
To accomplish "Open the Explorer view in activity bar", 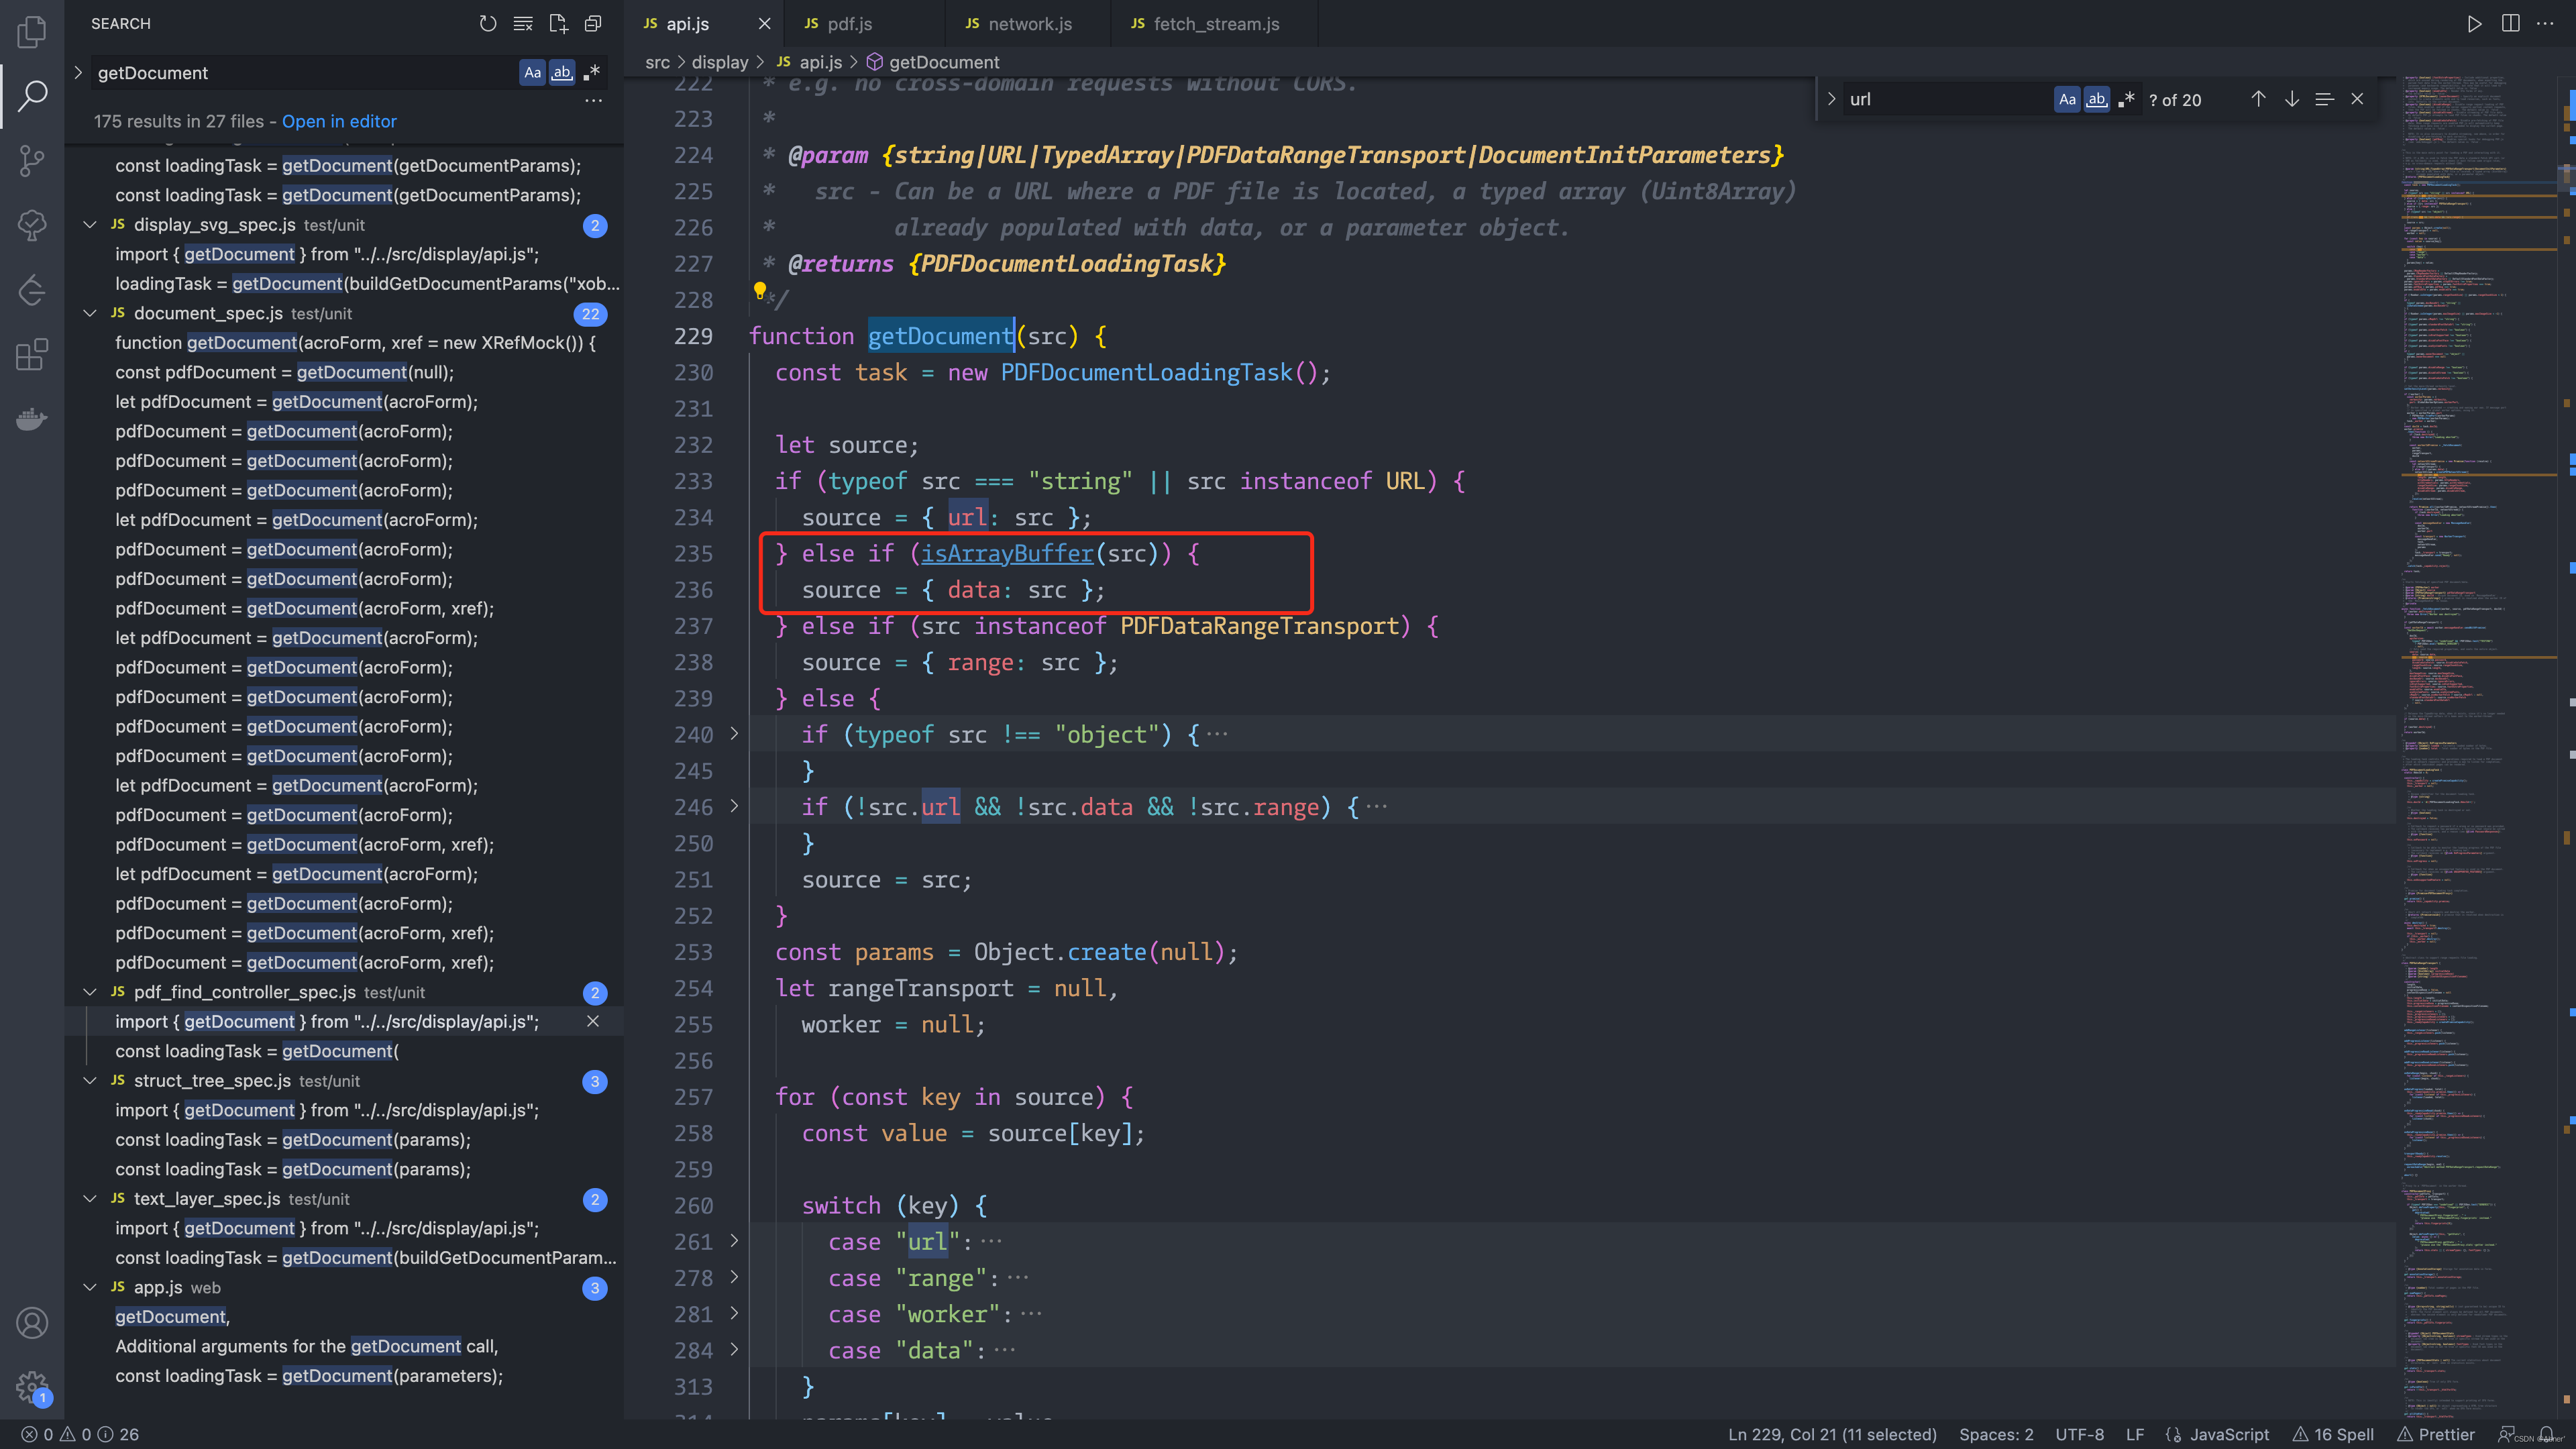I will (32, 32).
